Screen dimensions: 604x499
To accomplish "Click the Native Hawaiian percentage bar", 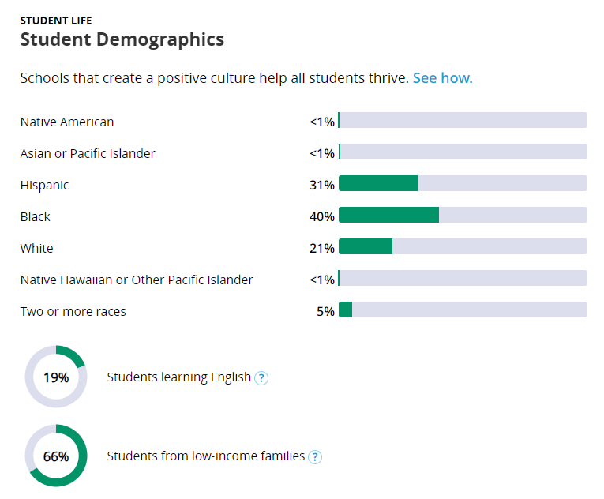I will click(462, 278).
